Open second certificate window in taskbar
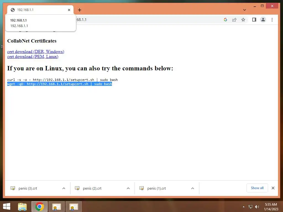 (74, 206)
